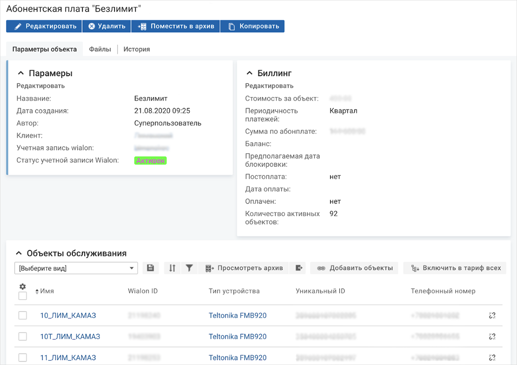Click the delete icon on Удалить button
Viewport: 517px width, 365px height.
point(91,26)
